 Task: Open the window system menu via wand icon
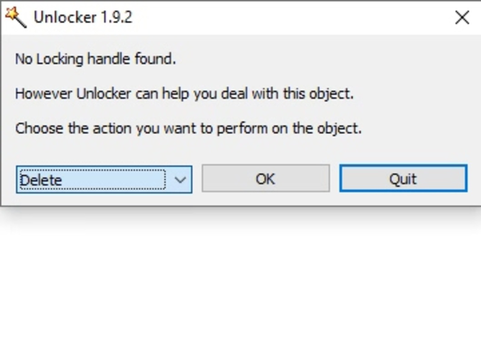(x=16, y=17)
